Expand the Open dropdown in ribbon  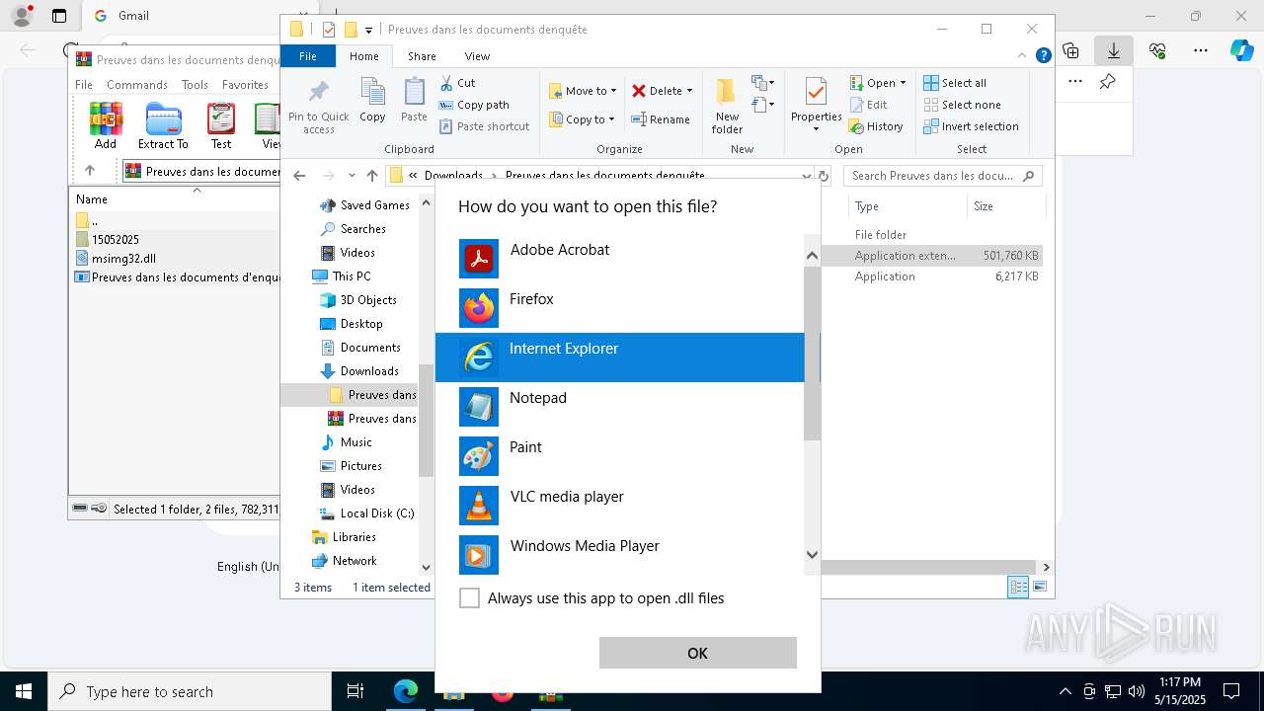coord(903,83)
